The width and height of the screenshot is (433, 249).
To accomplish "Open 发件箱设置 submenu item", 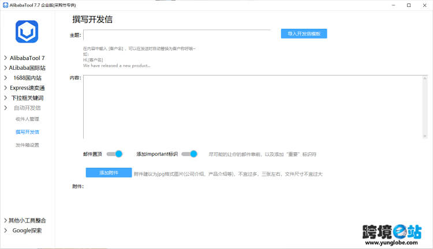I will (27, 145).
